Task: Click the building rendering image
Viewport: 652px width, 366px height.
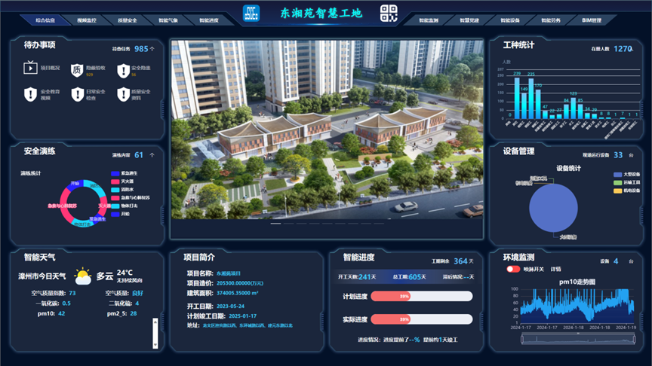Action: [327, 130]
